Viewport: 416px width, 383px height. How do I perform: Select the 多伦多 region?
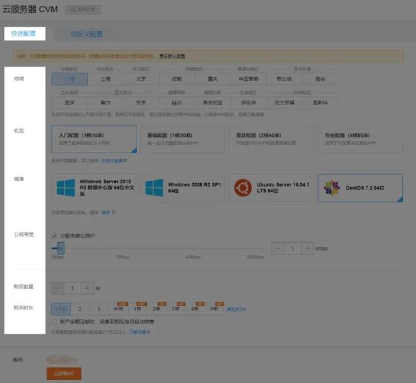click(x=248, y=103)
